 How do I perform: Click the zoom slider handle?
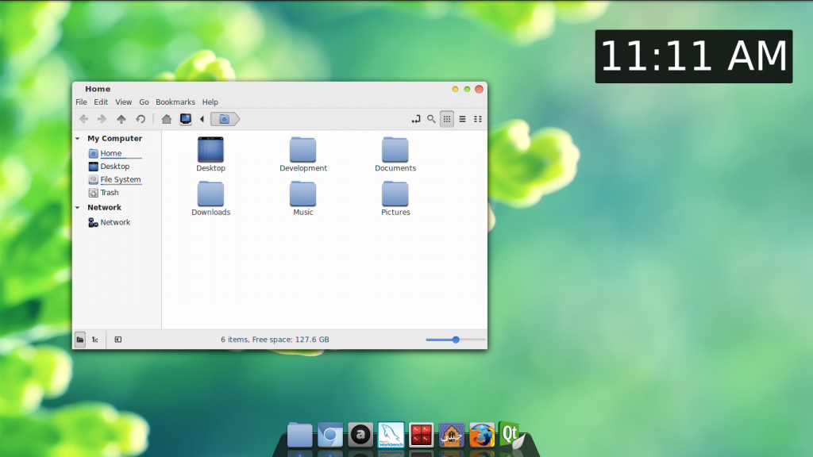456,340
